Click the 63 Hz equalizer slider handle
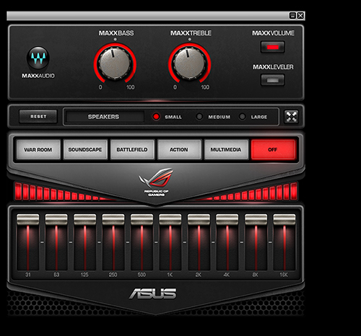 tap(56, 219)
